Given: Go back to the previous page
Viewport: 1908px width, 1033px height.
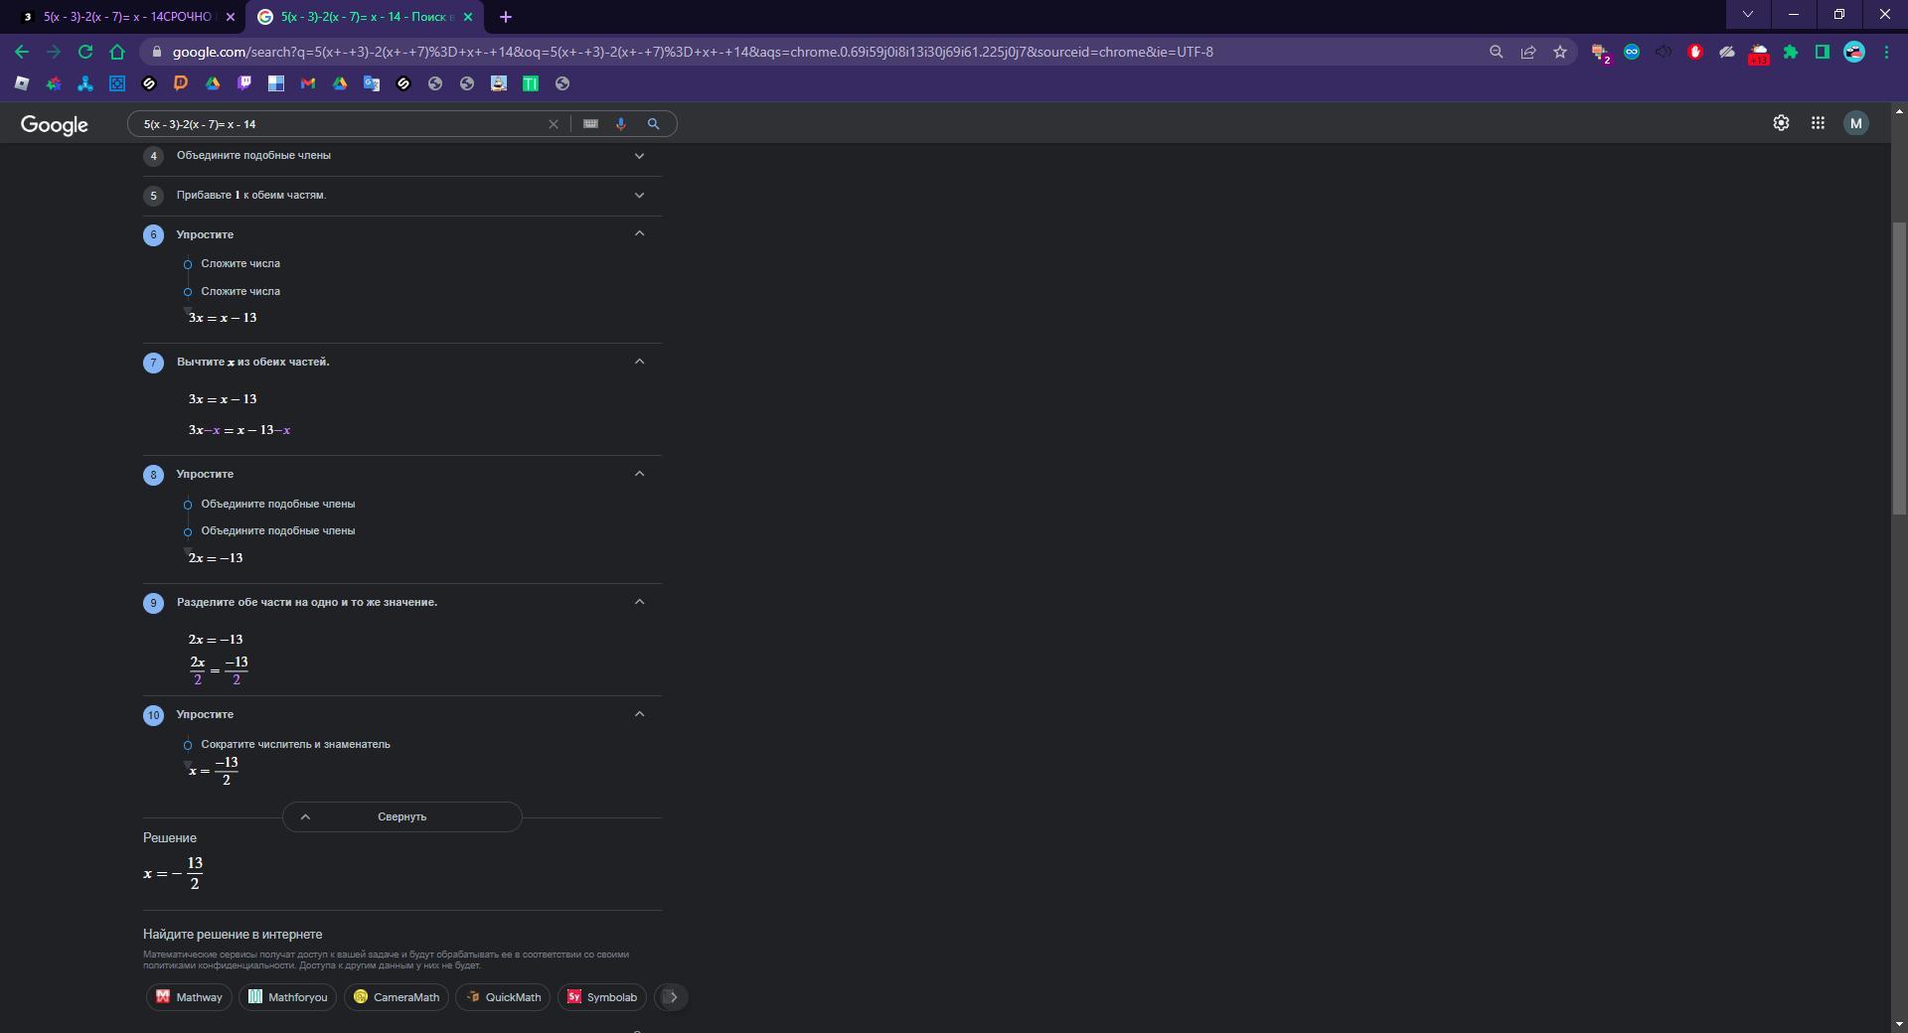Looking at the screenshot, I should coord(22,52).
